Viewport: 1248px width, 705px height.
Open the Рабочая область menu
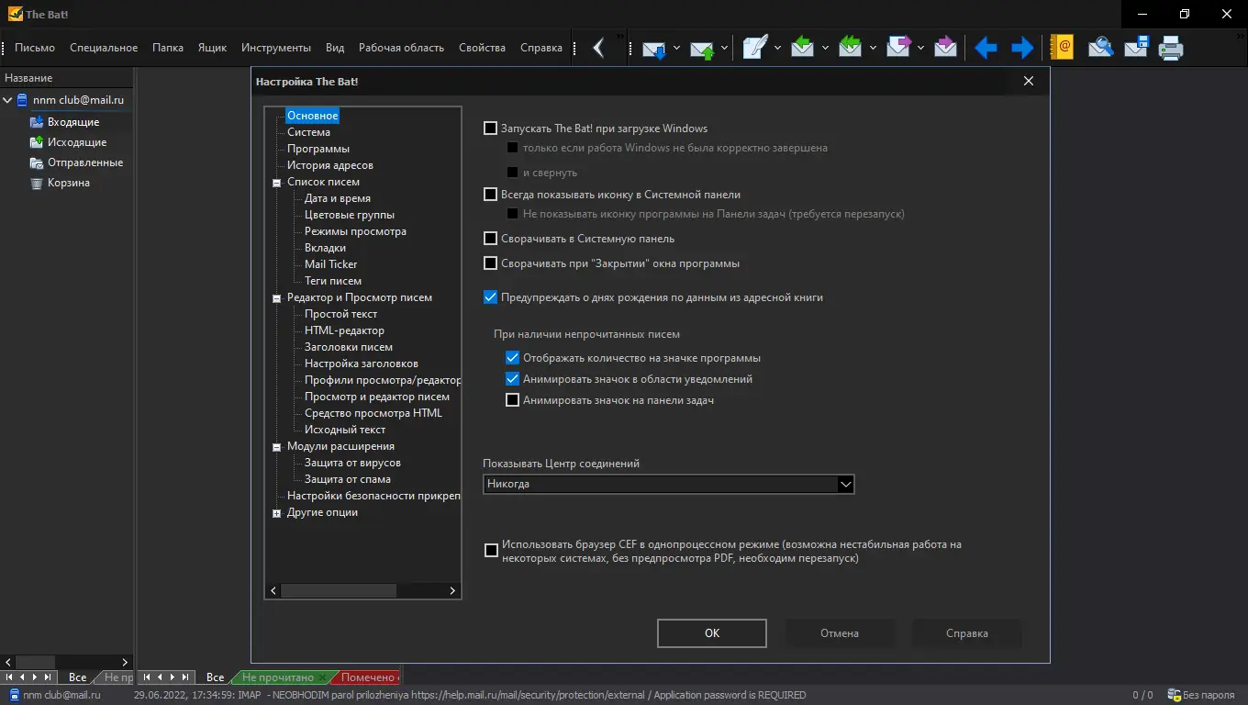pos(401,48)
